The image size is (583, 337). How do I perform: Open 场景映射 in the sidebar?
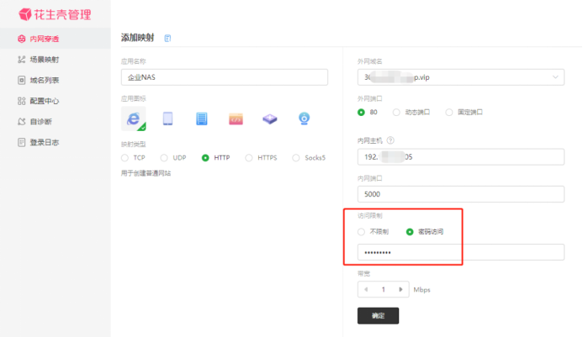(44, 60)
